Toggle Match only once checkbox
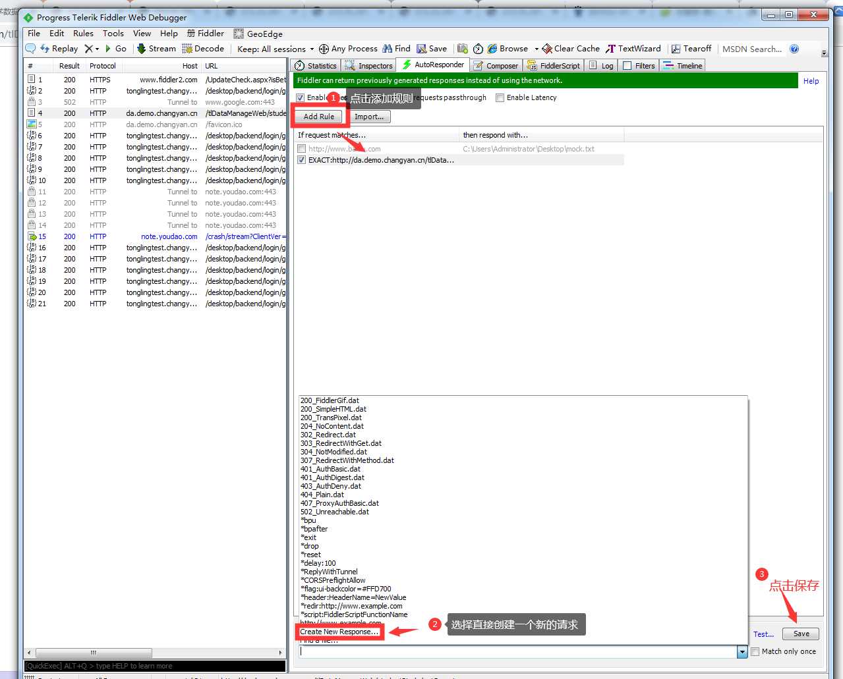843x679 pixels. [755, 651]
